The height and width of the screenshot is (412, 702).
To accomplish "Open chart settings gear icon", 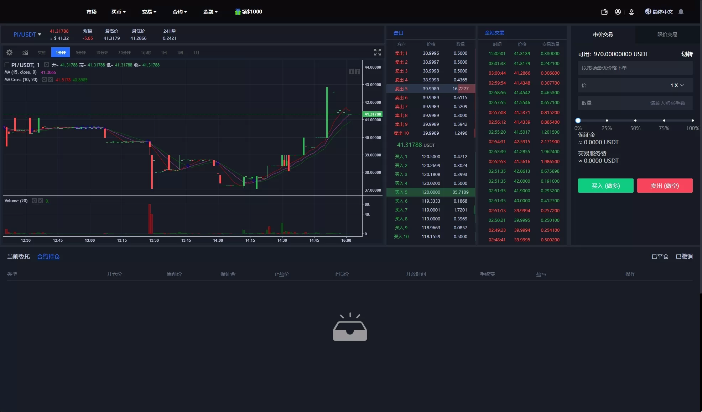I will (10, 53).
